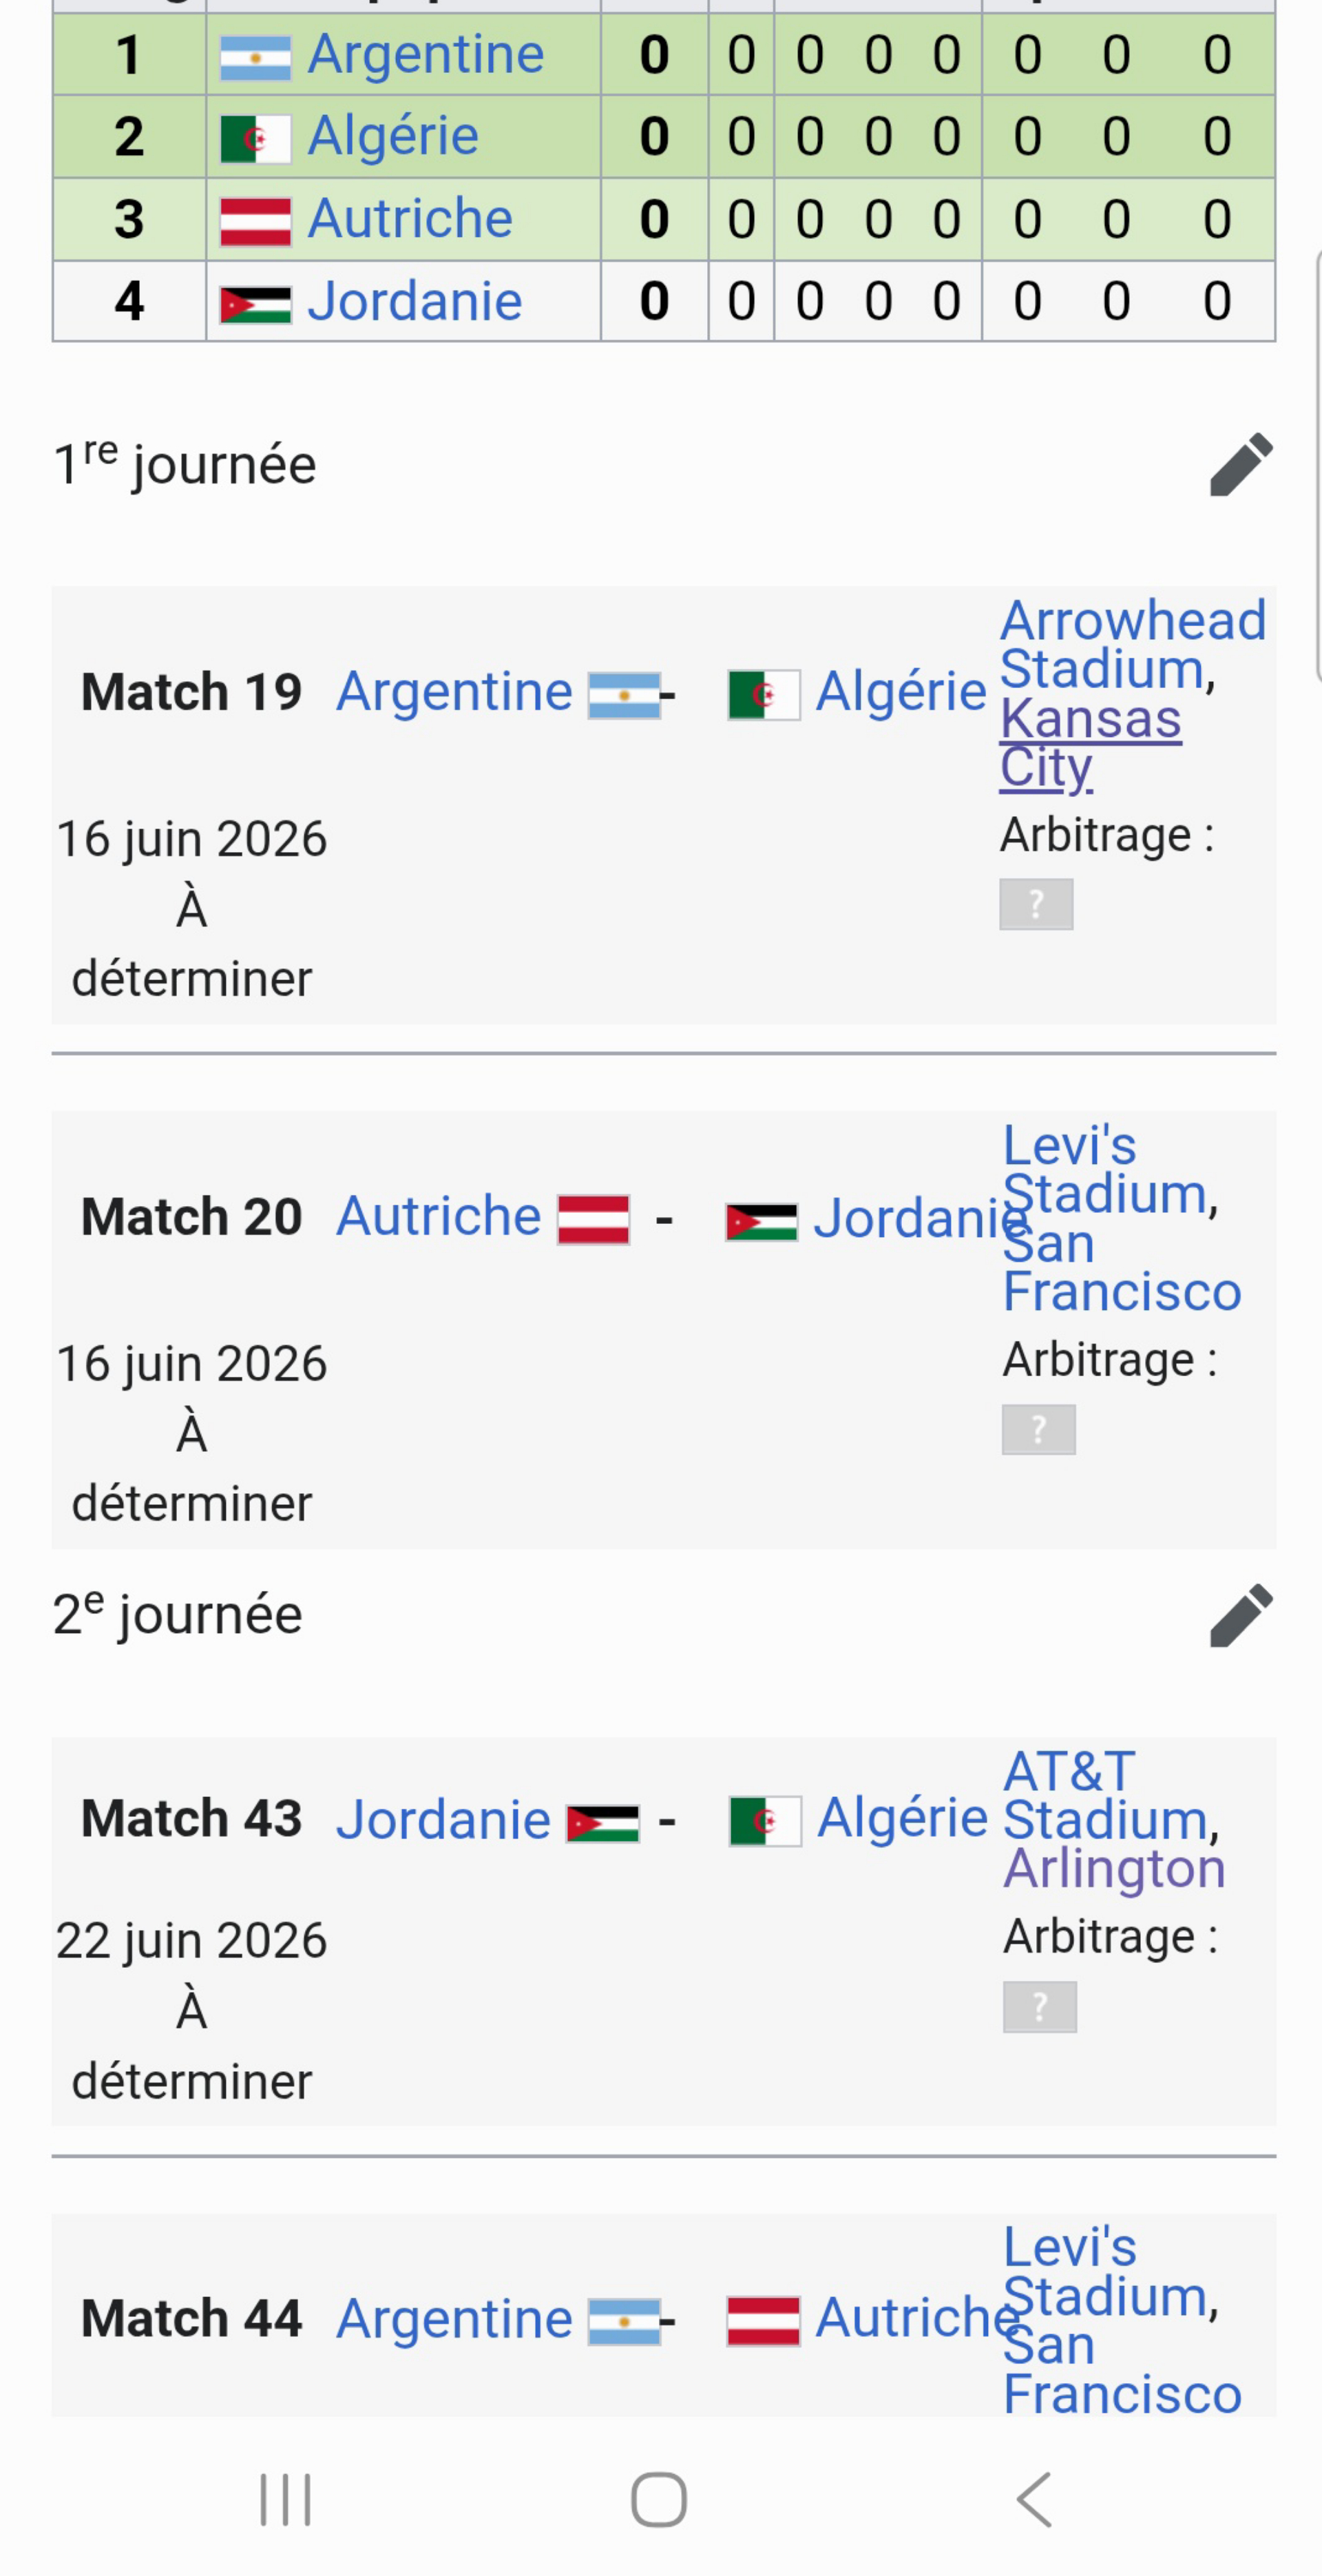Image resolution: width=1322 pixels, height=2576 pixels.
Task: Tap unknown referee placeholder for Match 19
Action: pos(1036,904)
